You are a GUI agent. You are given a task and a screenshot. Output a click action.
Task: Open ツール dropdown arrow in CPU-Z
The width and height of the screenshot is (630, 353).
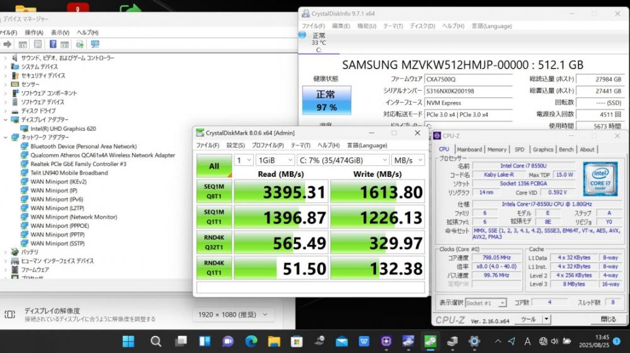(546, 319)
